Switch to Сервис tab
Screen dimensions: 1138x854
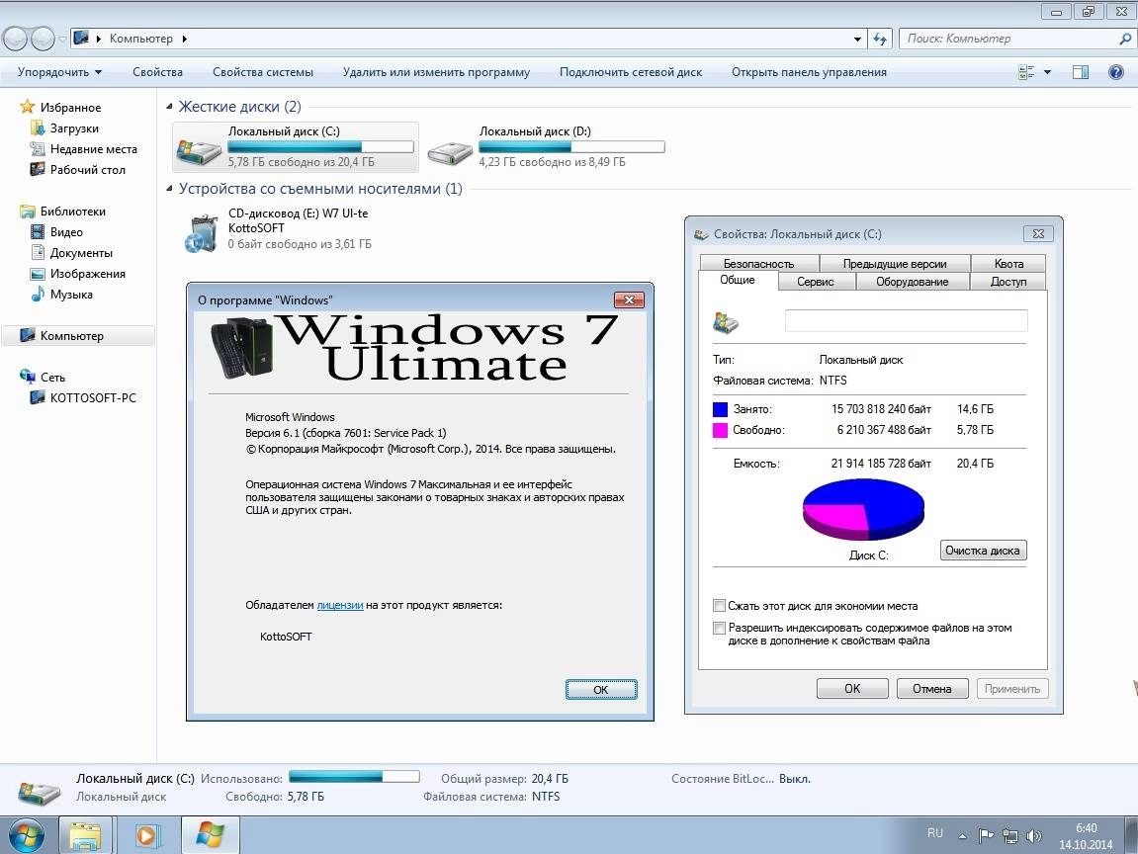click(x=816, y=282)
